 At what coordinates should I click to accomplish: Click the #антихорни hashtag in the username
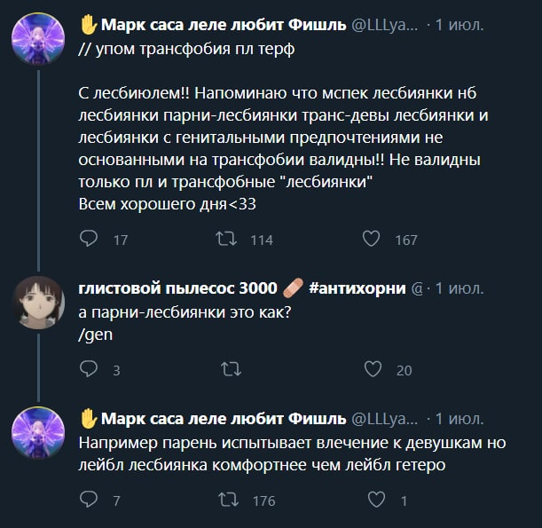(357, 288)
